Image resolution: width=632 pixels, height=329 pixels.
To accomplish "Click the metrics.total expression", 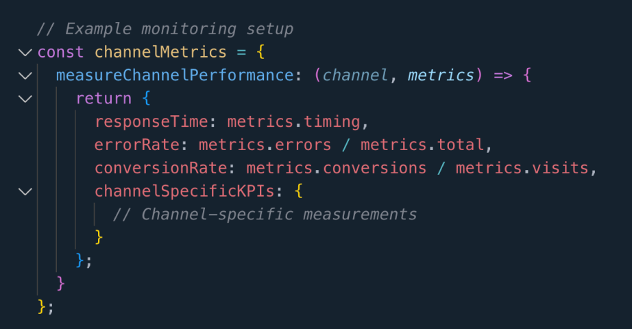I will tap(422, 145).
